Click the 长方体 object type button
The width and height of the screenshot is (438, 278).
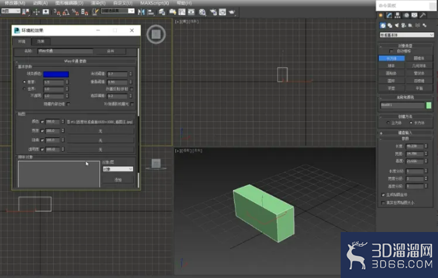pyautogui.click(x=392, y=58)
